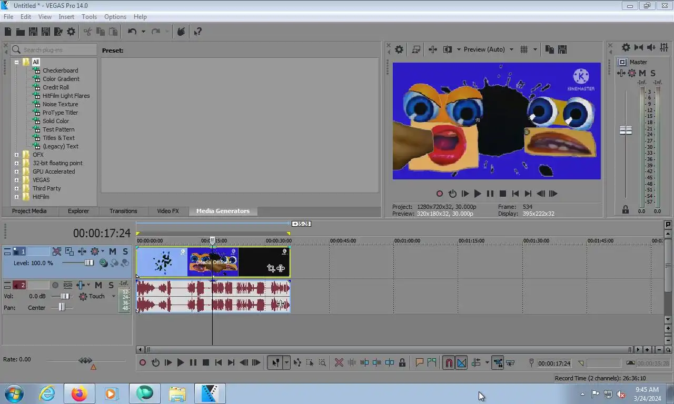Toggle Enable Snapping magnet icon
This screenshot has height=404, width=674.
pos(449,362)
